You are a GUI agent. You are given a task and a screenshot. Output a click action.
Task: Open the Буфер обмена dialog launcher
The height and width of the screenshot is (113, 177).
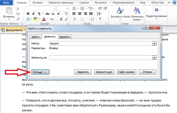coord(22,24)
